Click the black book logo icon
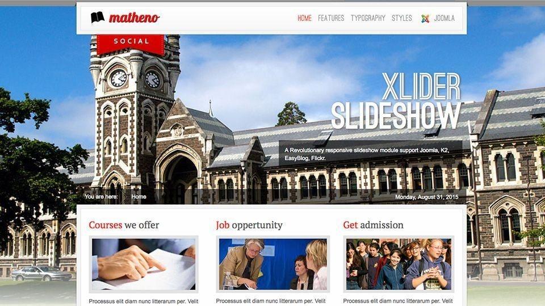Screen dimensions: 545x306 tap(98, 18)
